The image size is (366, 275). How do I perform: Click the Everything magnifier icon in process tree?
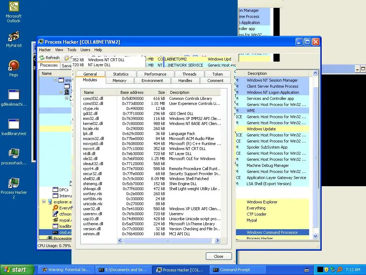pyautogui.click(x=55, y=208)
